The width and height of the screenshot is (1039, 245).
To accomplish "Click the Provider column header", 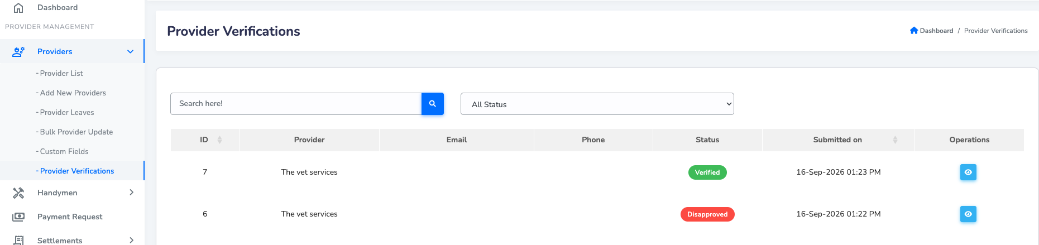I will (x=309, y=140).
